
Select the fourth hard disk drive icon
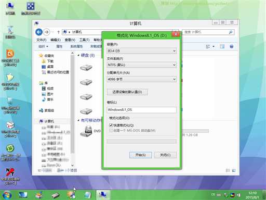86,111
